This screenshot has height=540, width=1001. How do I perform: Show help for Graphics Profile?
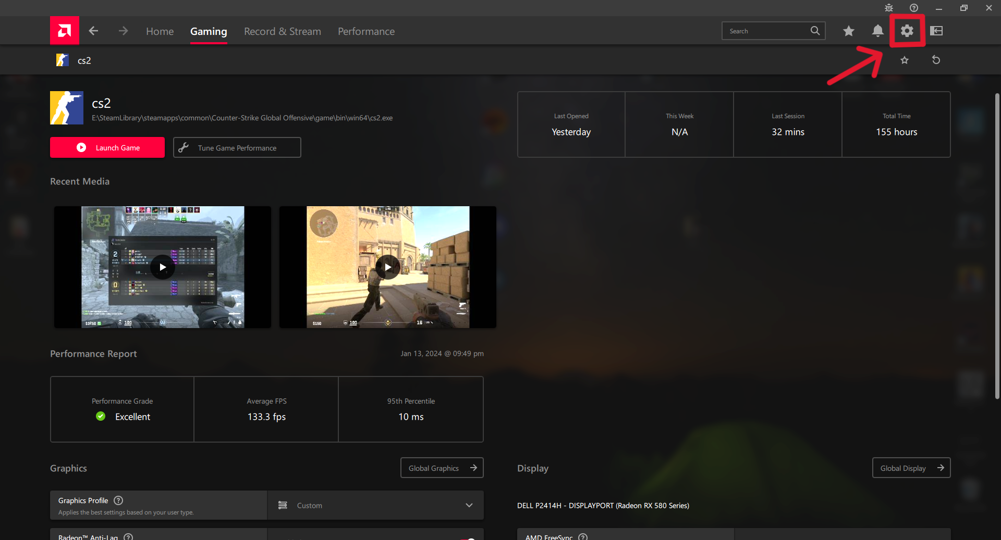pos(118,500)
